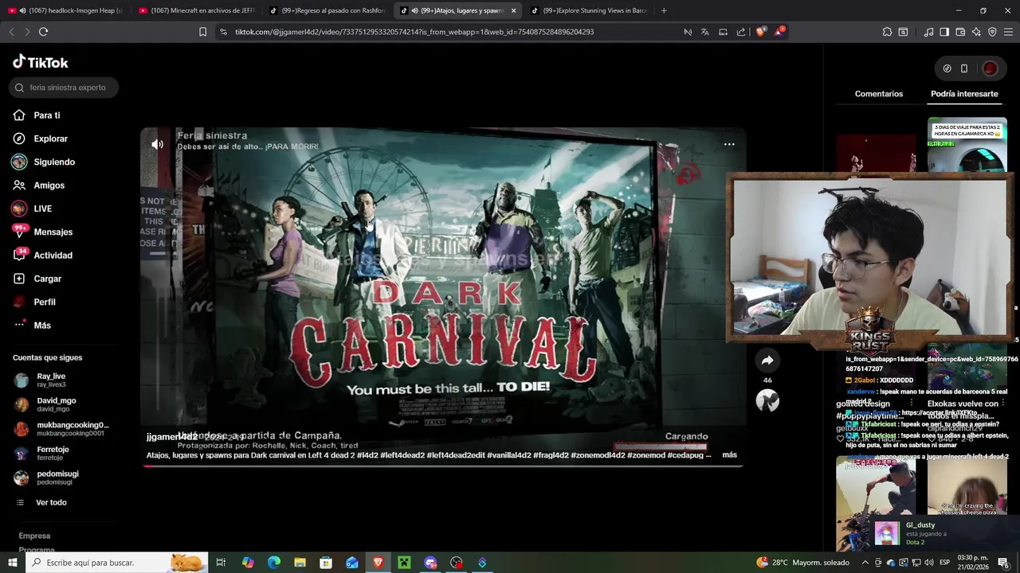Expand description with más link
The width and height of the screenshot is (1020, 573).
729,455
